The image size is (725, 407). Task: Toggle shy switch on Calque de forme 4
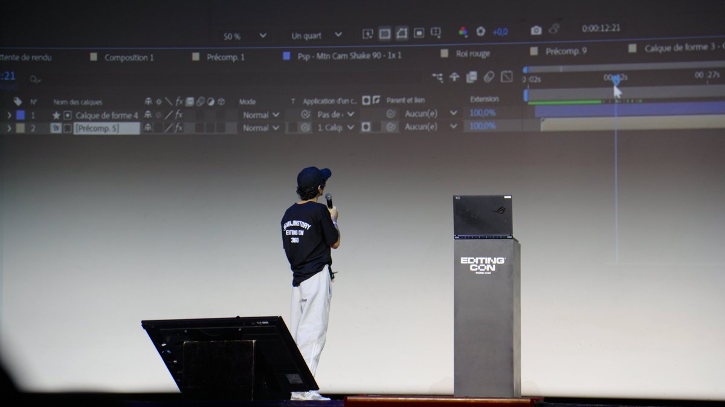pos(147,115)
